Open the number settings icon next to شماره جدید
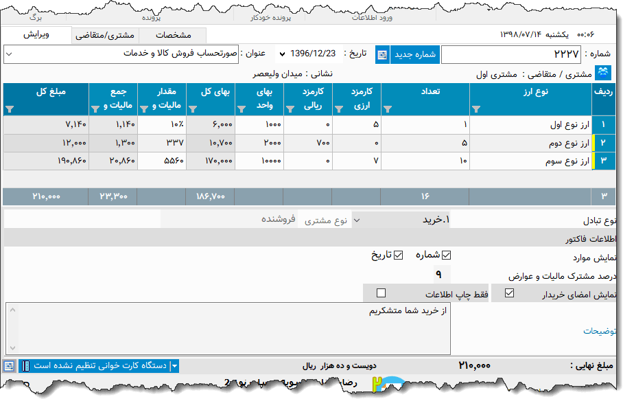The image size is (623, 399). tap(382, 54)
